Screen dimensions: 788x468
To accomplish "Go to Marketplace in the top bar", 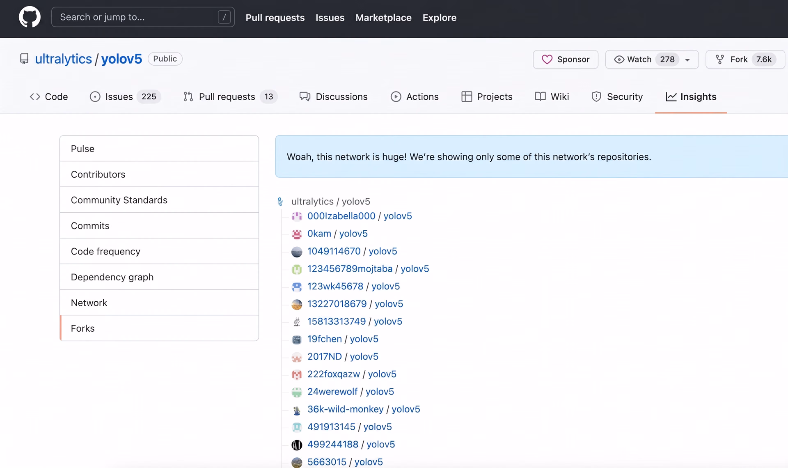I will point(383,18).
